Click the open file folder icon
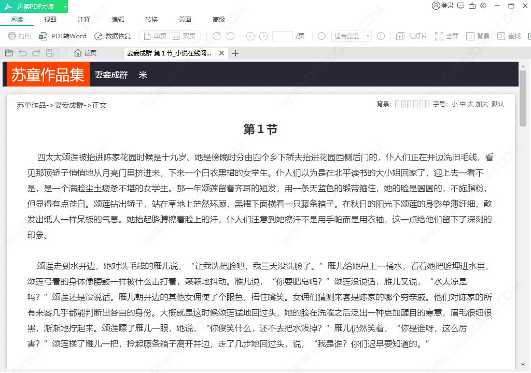Image resolution: width=531 pixels, height=373 pixels. pos(9,53)
